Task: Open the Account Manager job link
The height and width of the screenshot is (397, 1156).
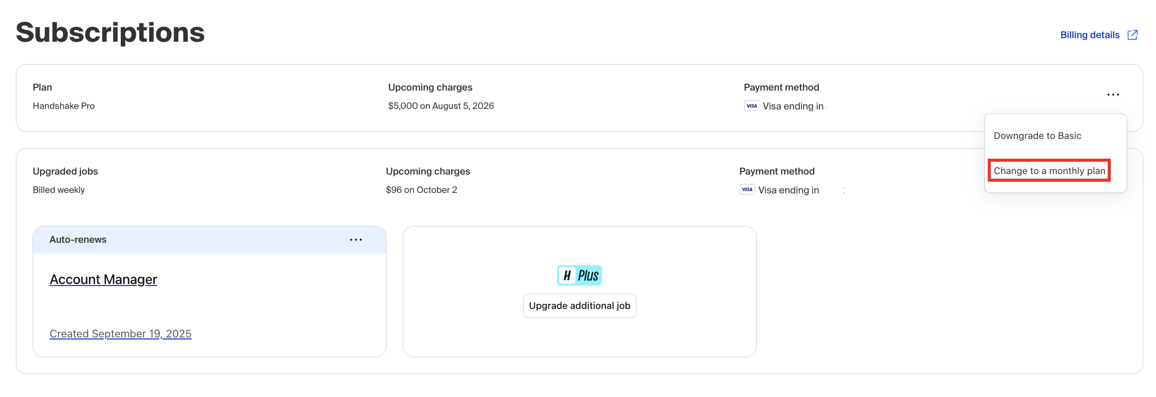Action: (103, 279)
